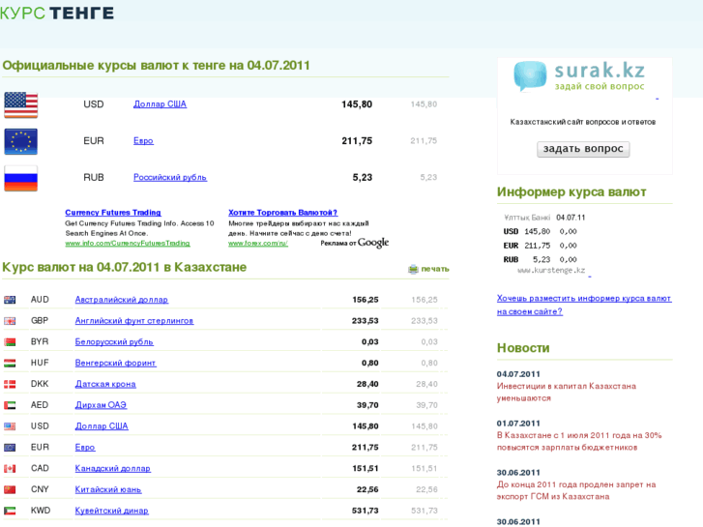The image size is (703, 527).
Task: Open Доллар США link in the list table
Action: (x=102, y=426)
